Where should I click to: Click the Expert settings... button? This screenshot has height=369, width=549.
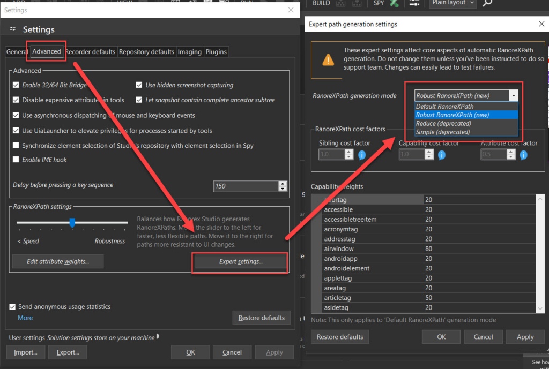pyautogui.click(x=241, y=262)
